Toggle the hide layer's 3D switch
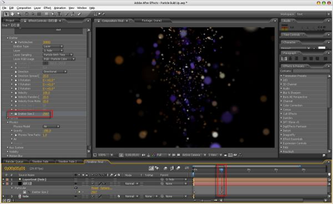This screenshot has width=333, height=204. (119, 196)
